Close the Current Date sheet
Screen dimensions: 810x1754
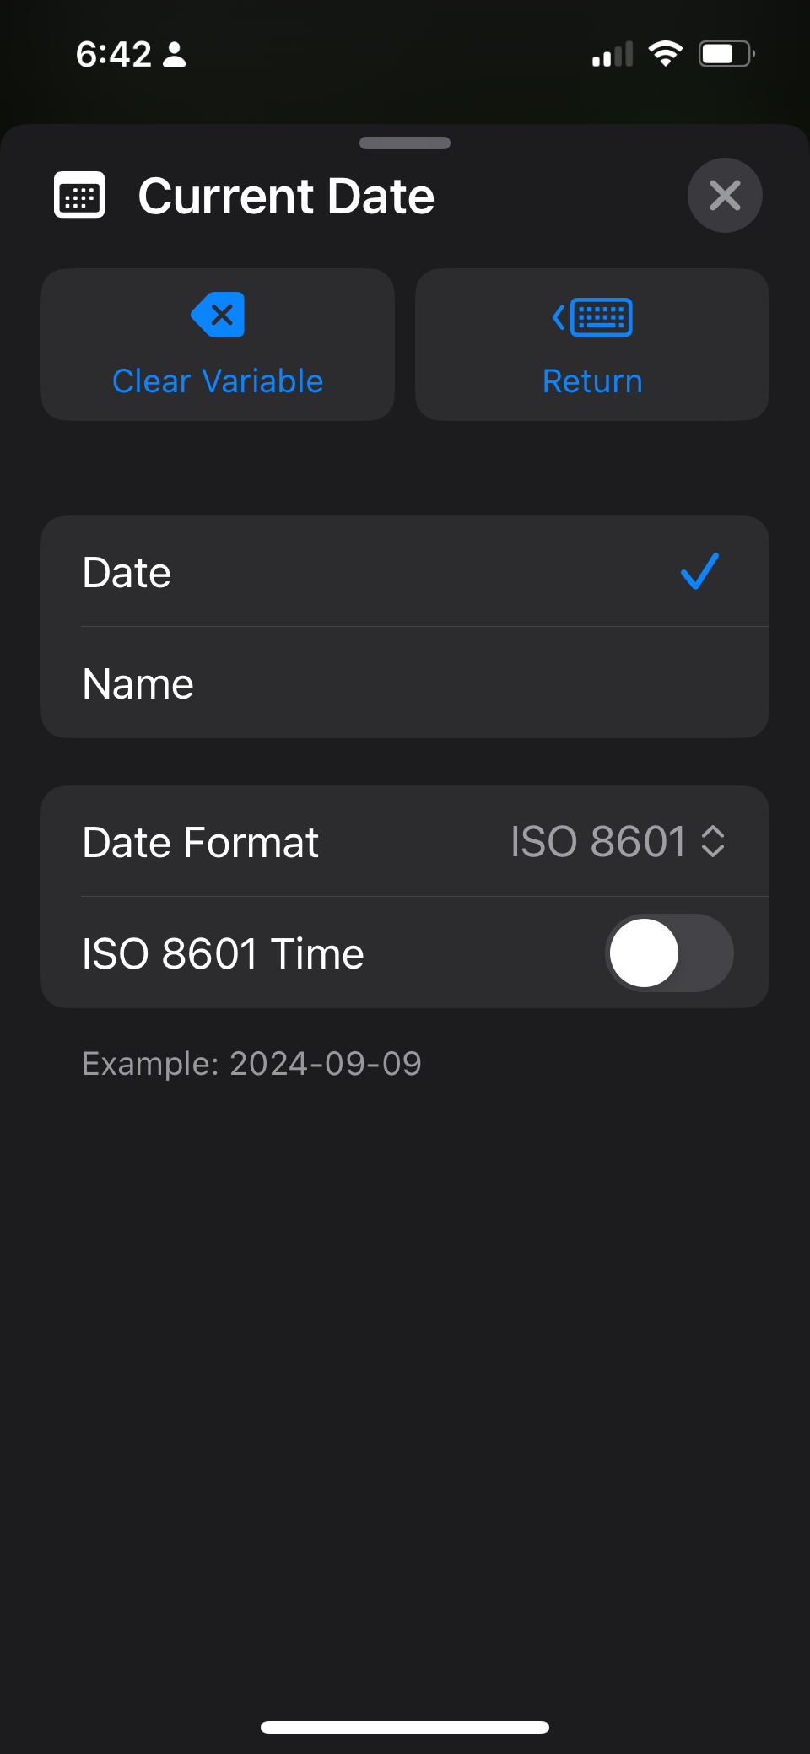[x=725, y=195]
